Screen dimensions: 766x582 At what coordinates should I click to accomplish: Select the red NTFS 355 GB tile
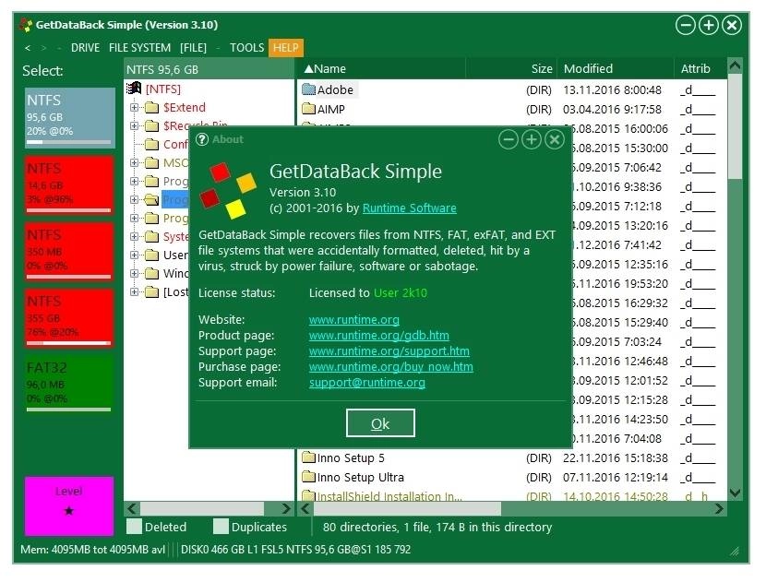coord(69,318)
